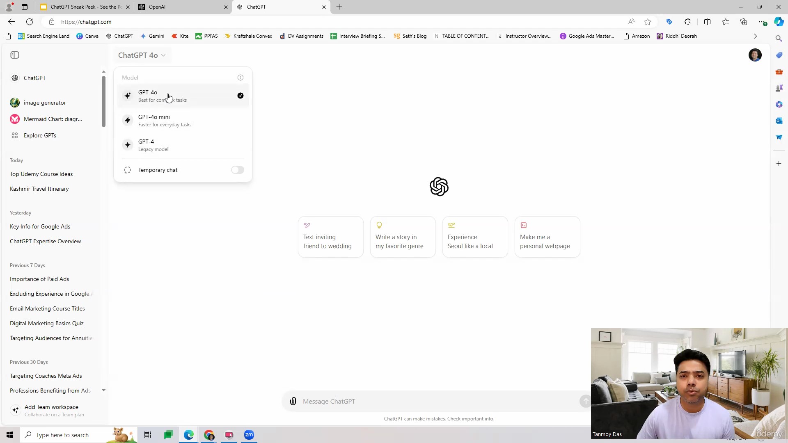Open Explore GPTs in sidebar
The height and width of the screenshot is (443, 788).
tap(40, 135)
